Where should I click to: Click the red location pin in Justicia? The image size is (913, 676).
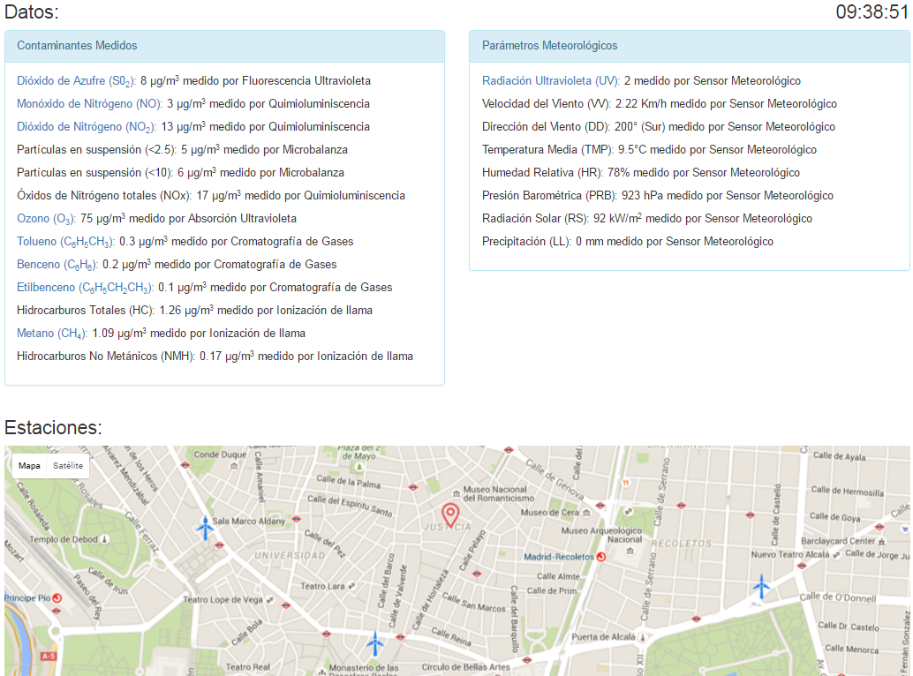click(x=450, y=514)
